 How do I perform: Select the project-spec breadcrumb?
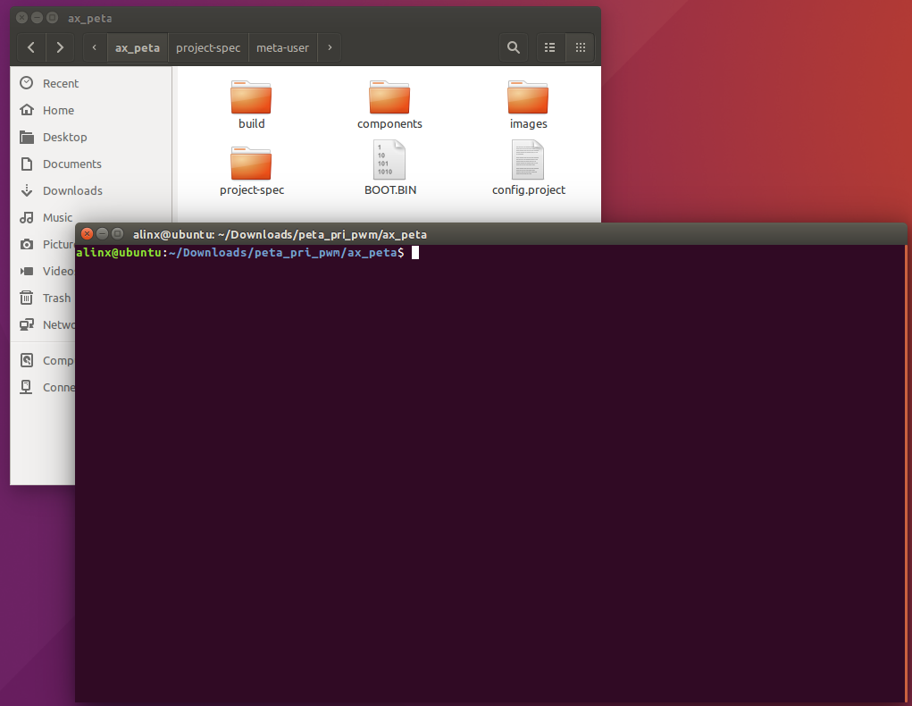click(x=208, y=47)
